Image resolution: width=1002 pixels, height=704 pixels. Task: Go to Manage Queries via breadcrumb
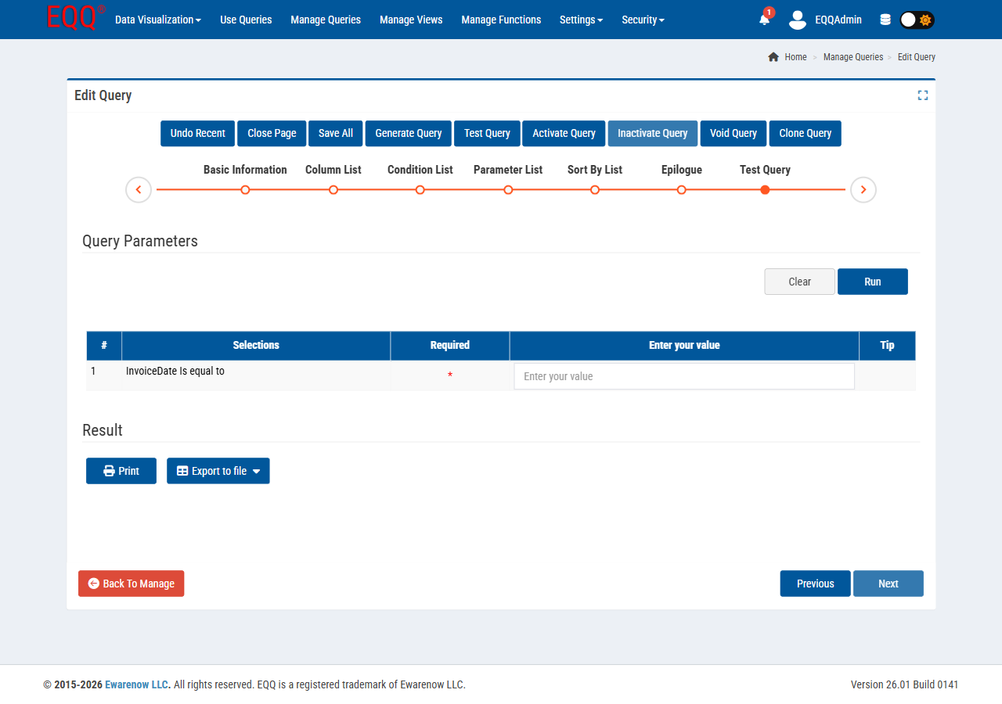[x=852, y=56]
